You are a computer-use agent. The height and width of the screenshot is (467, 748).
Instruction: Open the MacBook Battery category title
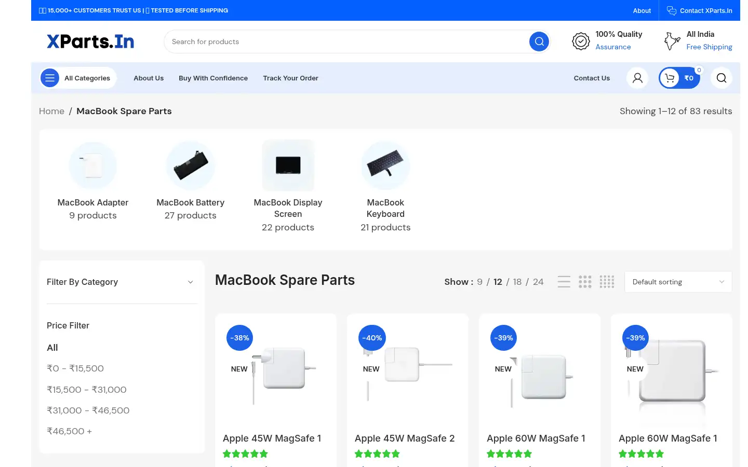point(190,202)
